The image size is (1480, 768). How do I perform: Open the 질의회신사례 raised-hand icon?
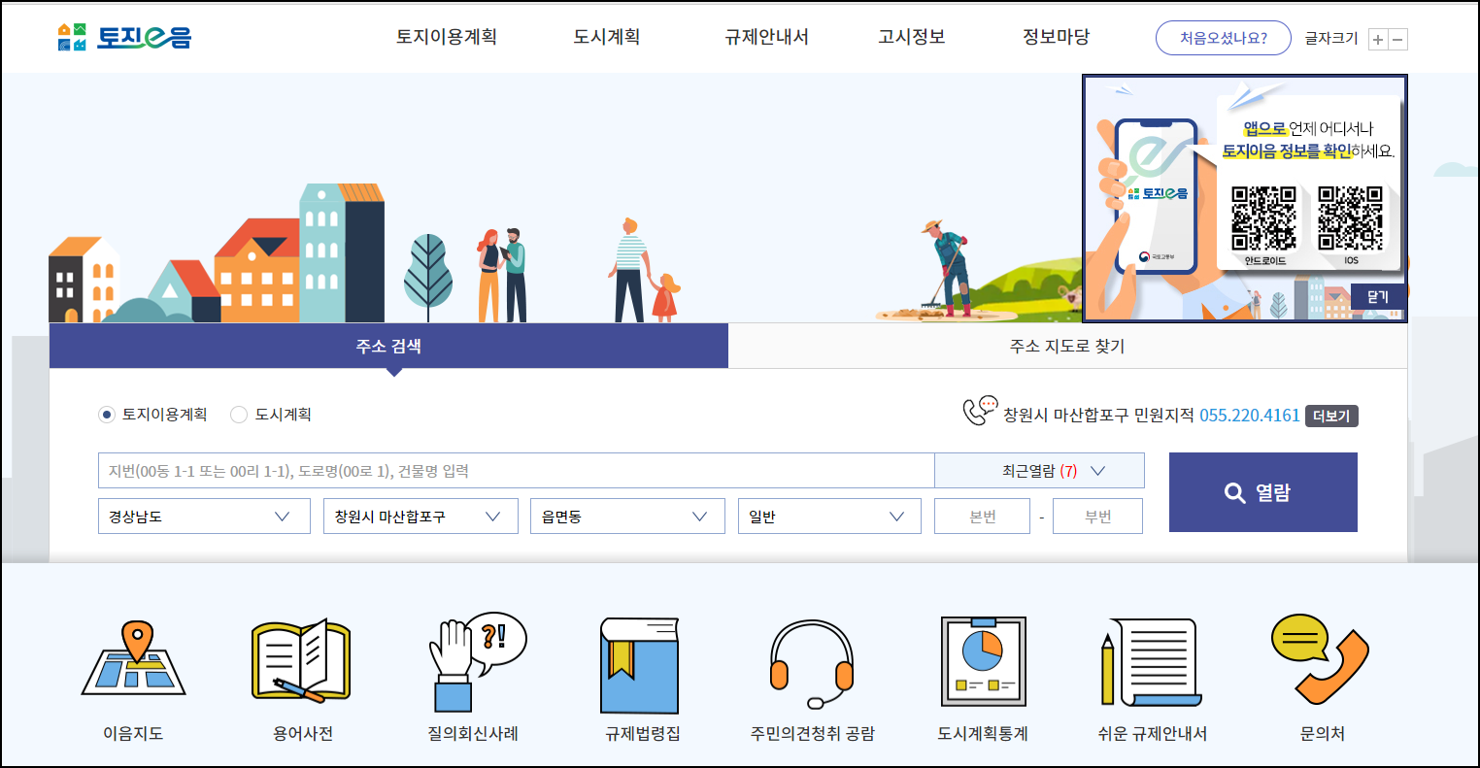[x=477, y=662]
